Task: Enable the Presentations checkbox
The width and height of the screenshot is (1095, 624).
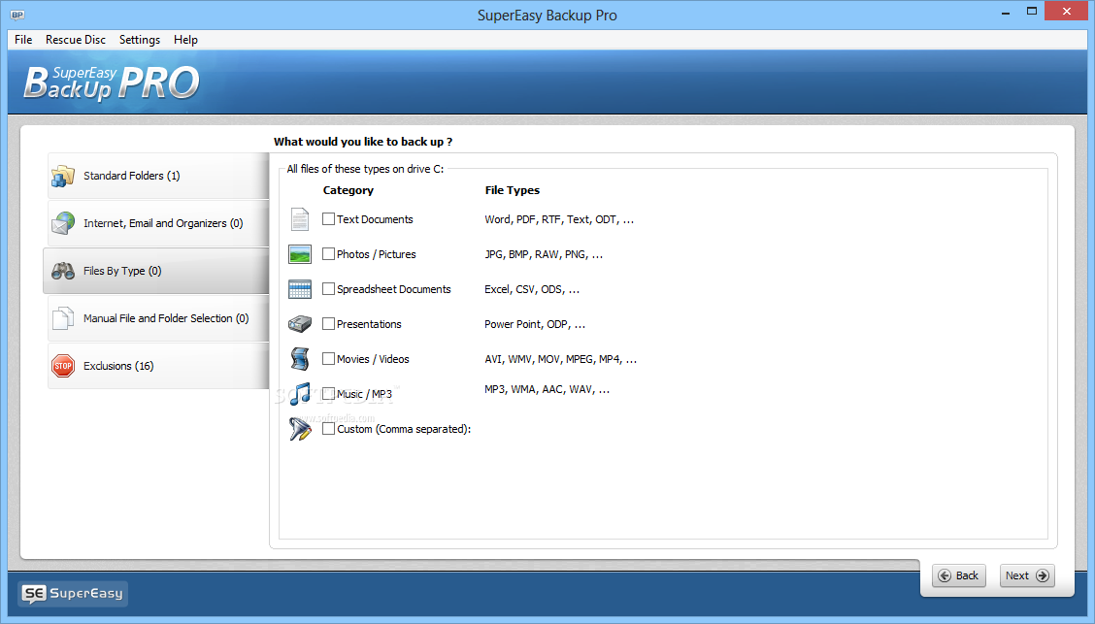Action: point(328,324)
